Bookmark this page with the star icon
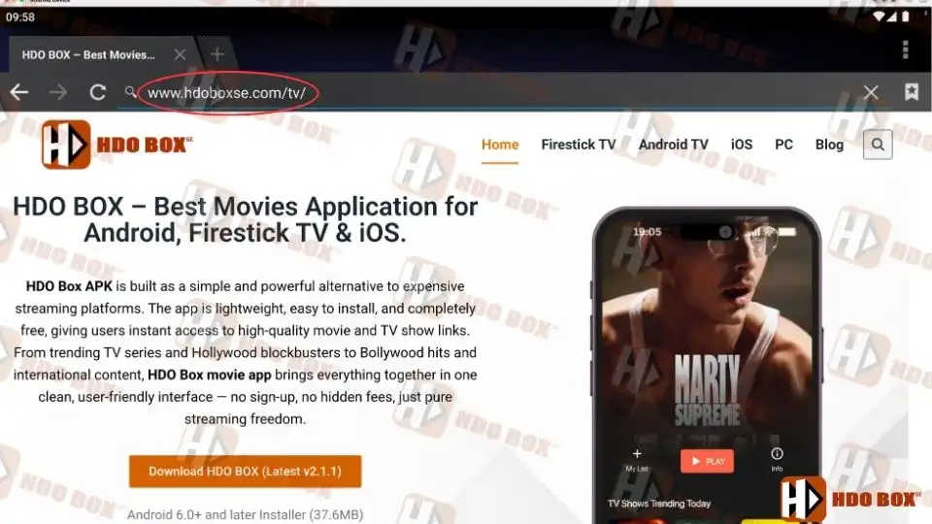The width and height of the screenshot is (932, 524). coord(912,91)
